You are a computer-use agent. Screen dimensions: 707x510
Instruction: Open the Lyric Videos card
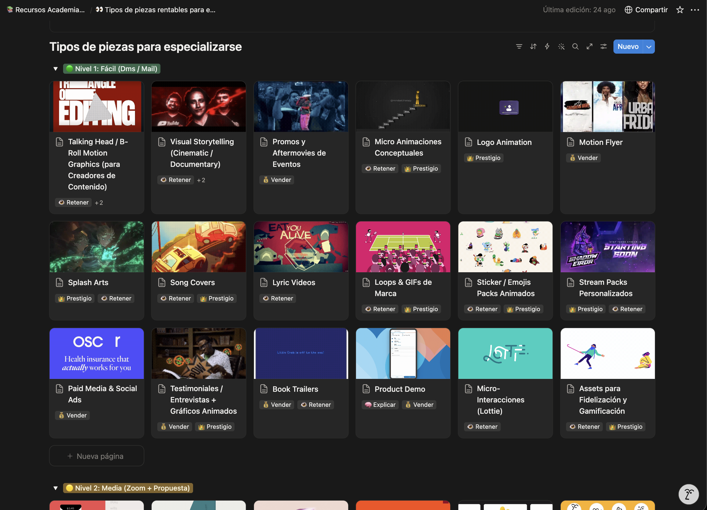(301, 270)
